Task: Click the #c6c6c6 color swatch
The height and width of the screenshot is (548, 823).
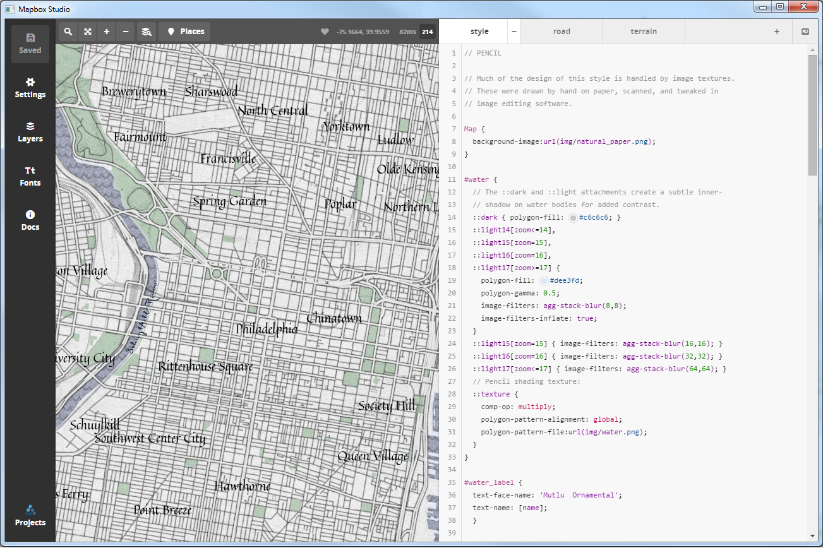Action: point(573,218)
